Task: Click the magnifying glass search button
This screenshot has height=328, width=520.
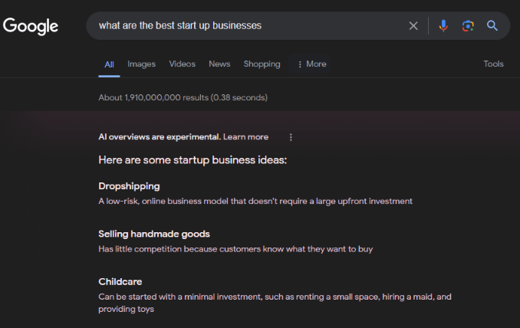Action: pos(492,26)
